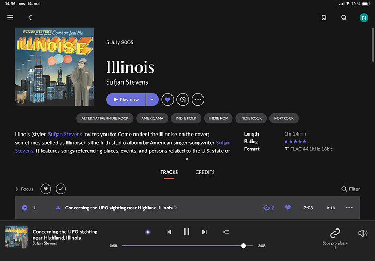Click the now-playing icon on track 1
This screenshot has height=261, width=375.
[24, 208]
